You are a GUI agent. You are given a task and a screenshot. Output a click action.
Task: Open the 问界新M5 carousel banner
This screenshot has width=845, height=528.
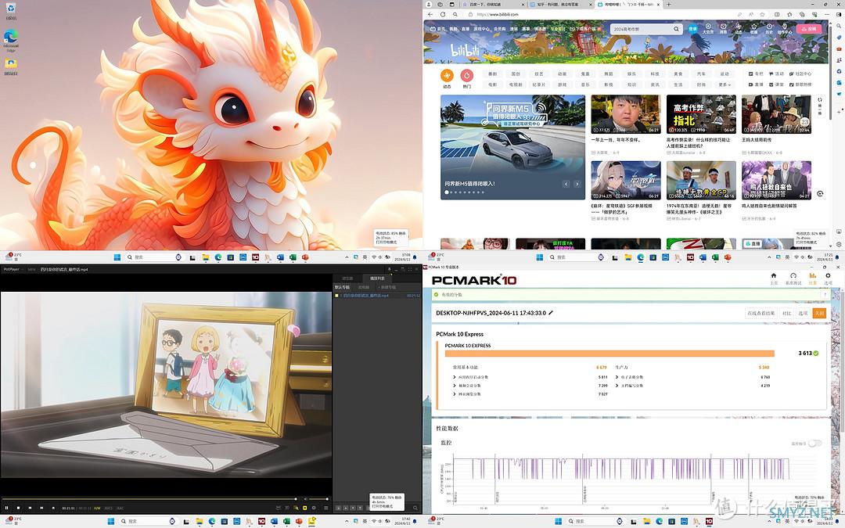[x=512, y=147]
